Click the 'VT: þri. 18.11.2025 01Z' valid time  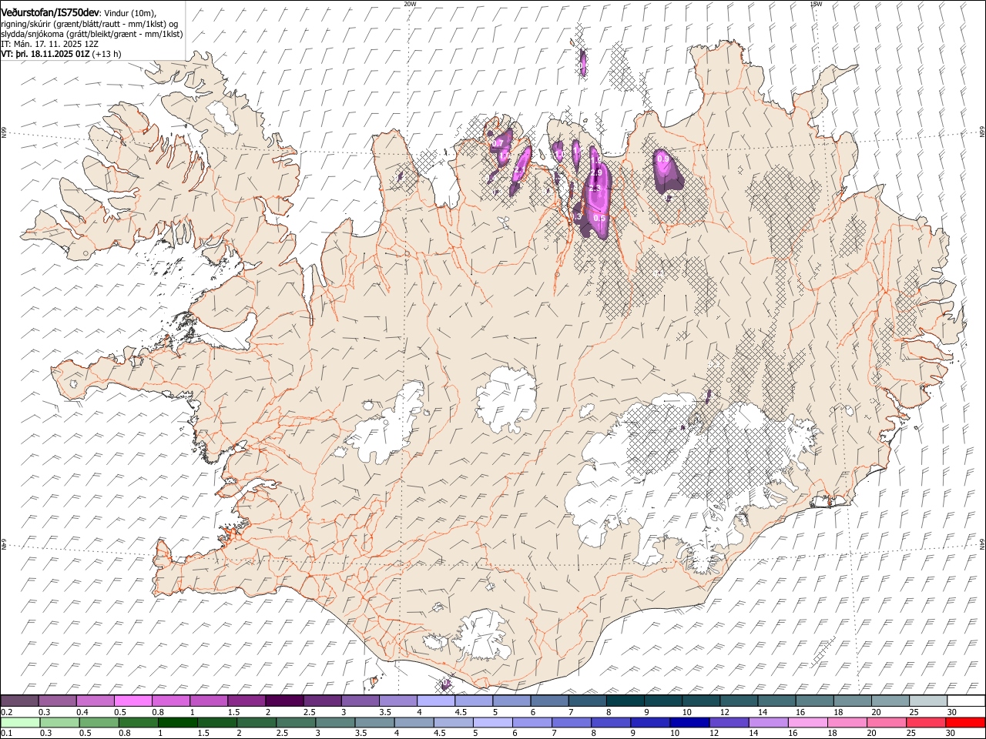point(46,55)
